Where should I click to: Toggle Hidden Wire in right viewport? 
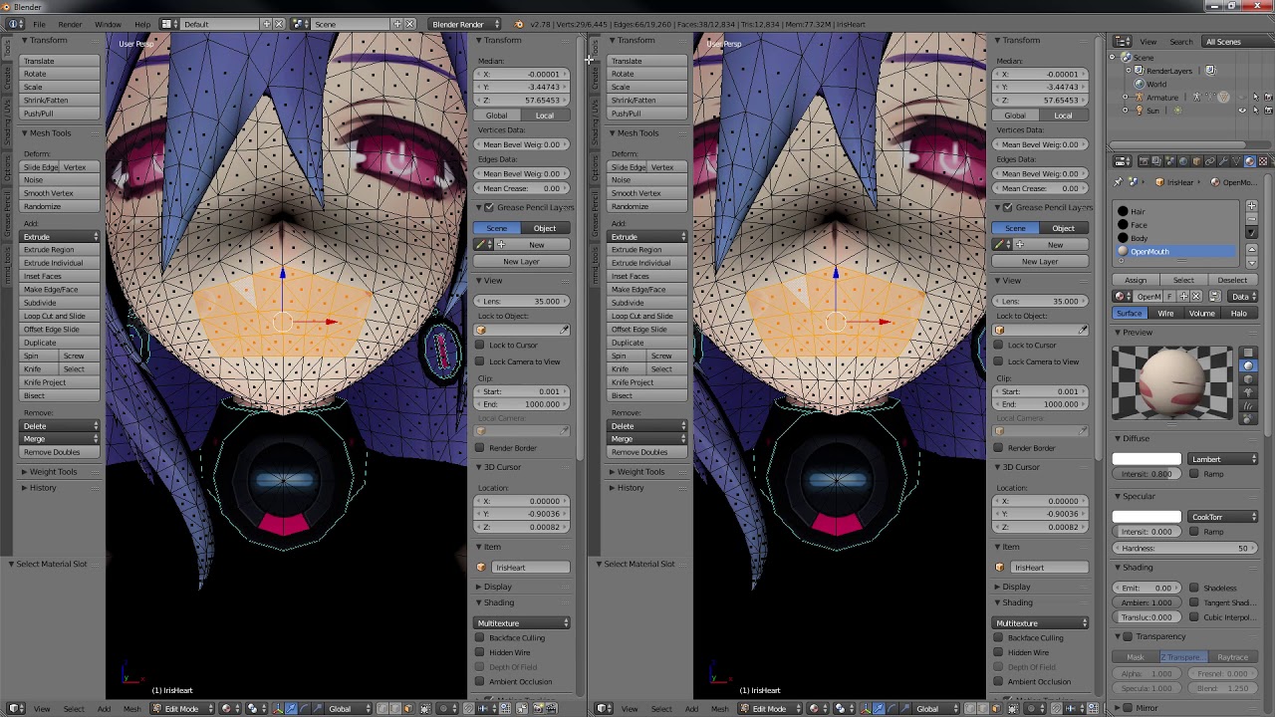tap(999, 652)
